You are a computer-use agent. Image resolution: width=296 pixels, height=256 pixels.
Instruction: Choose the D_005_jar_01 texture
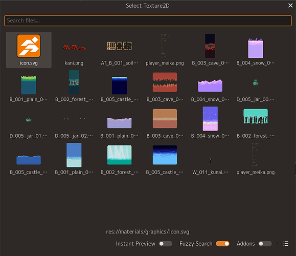[x=29, y=122]
